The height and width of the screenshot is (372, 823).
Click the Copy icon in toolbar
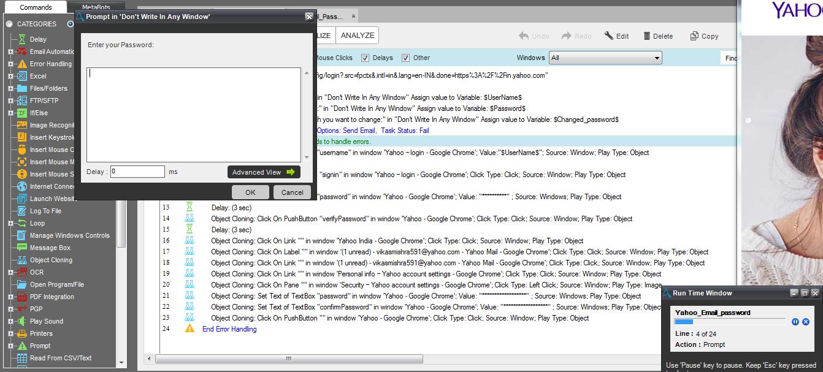click(694, 36)
